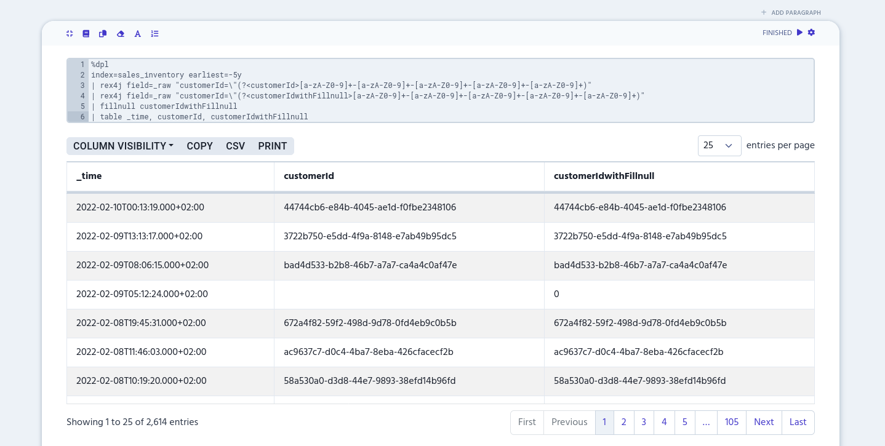Click the font formatting 'A' icon
Image resolution: width=885 pixels, height=446 pixels.
click(x=137, y=34)
